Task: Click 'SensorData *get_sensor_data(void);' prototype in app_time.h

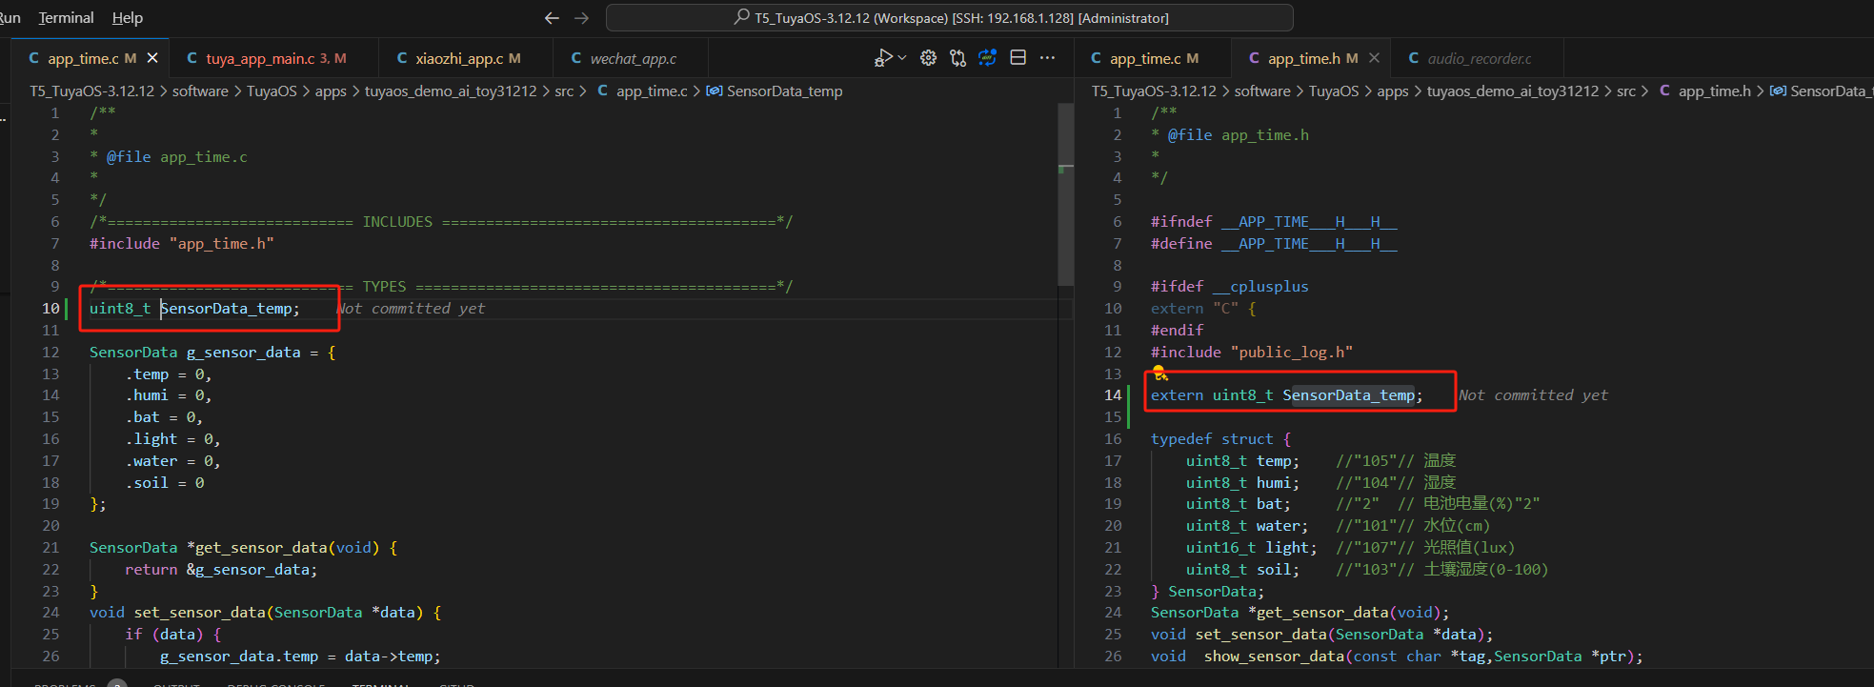Action: [x=1300, y=613]
